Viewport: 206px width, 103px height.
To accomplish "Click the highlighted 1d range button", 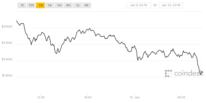I will click(40, 5).
